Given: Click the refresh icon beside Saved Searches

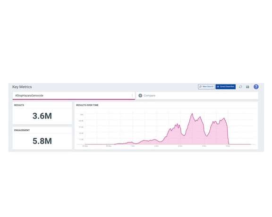Looking at the screenshot, I should (240, 87).
